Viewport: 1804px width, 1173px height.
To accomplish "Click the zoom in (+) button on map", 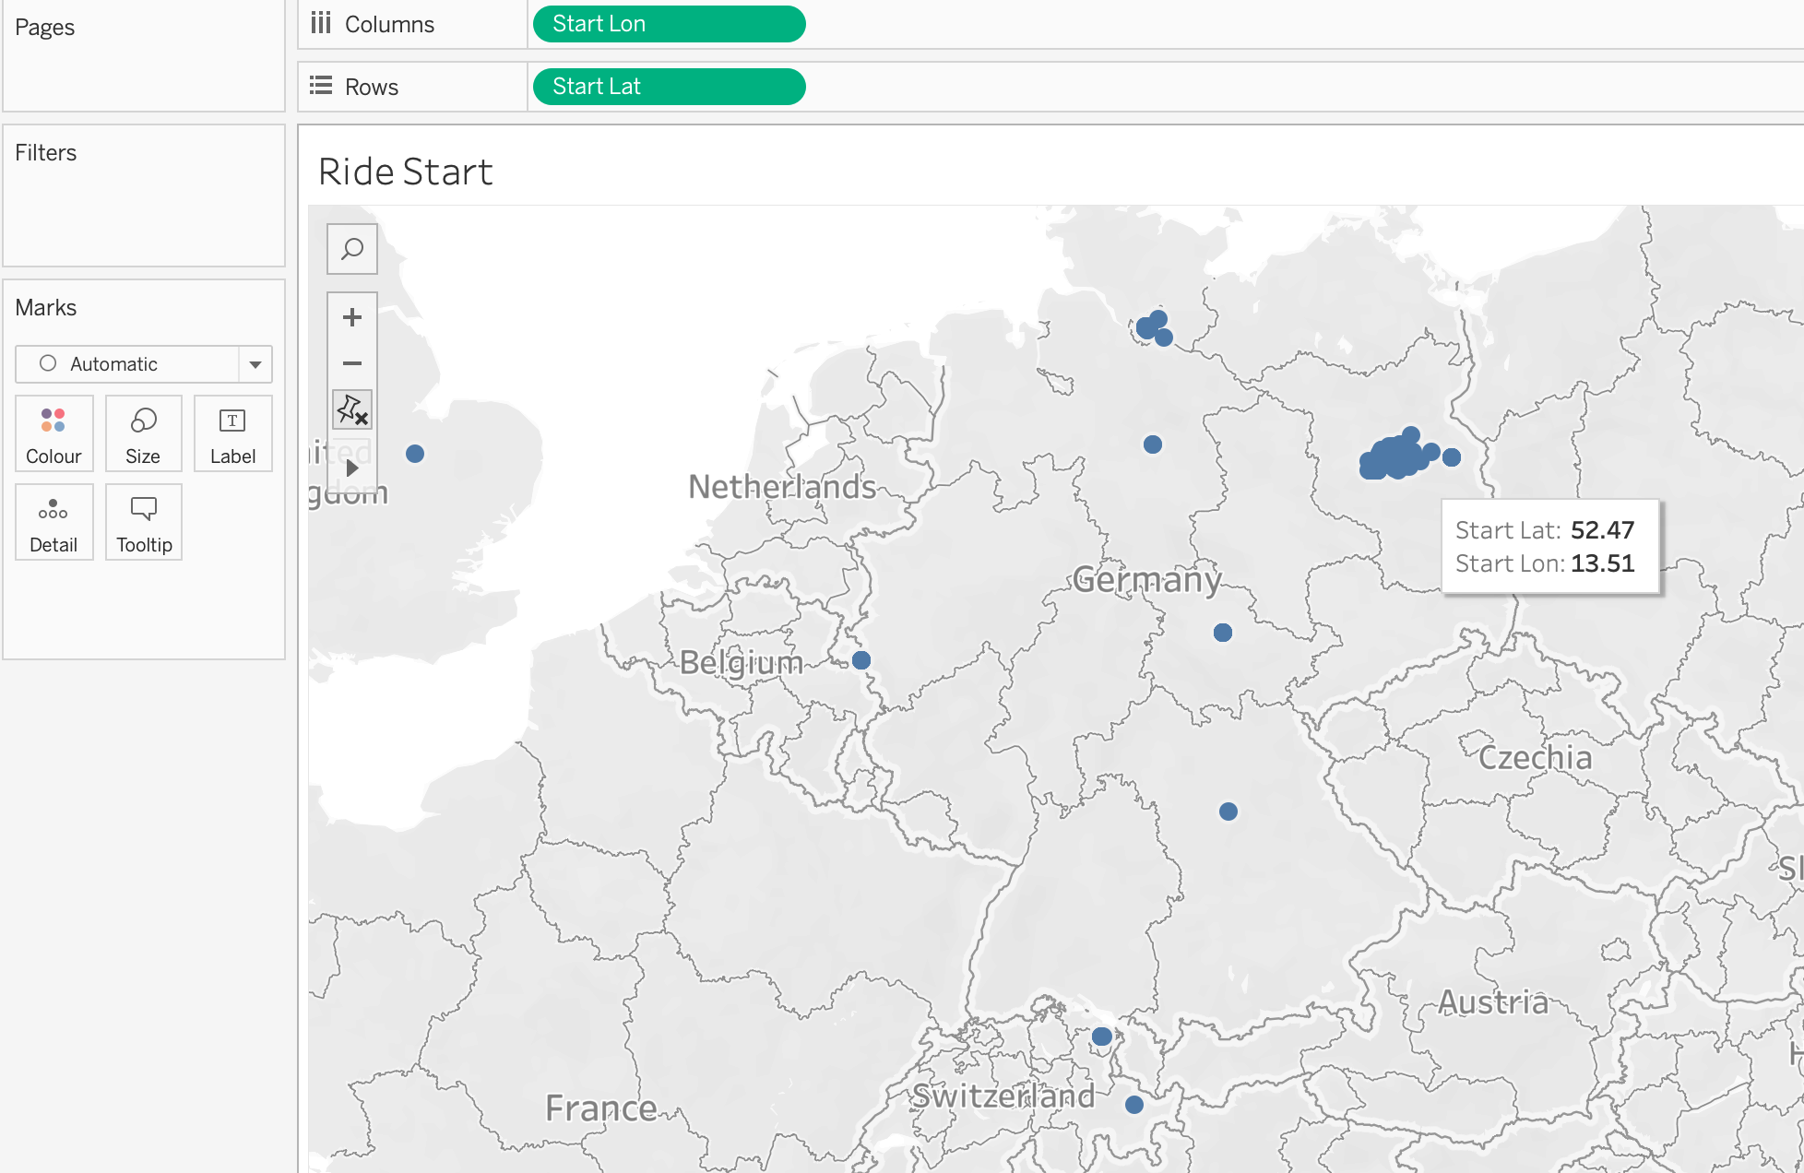I will tap(351, 315).
